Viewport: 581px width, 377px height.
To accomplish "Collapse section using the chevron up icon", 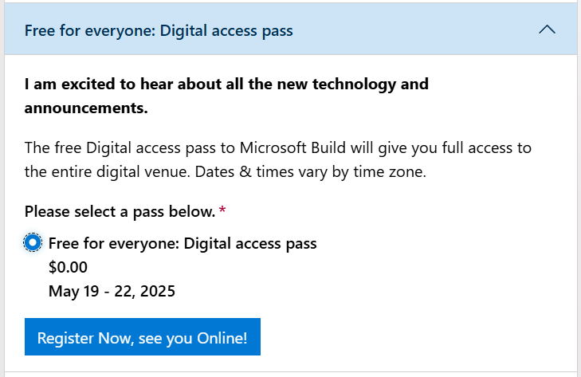I will [547, 29].
